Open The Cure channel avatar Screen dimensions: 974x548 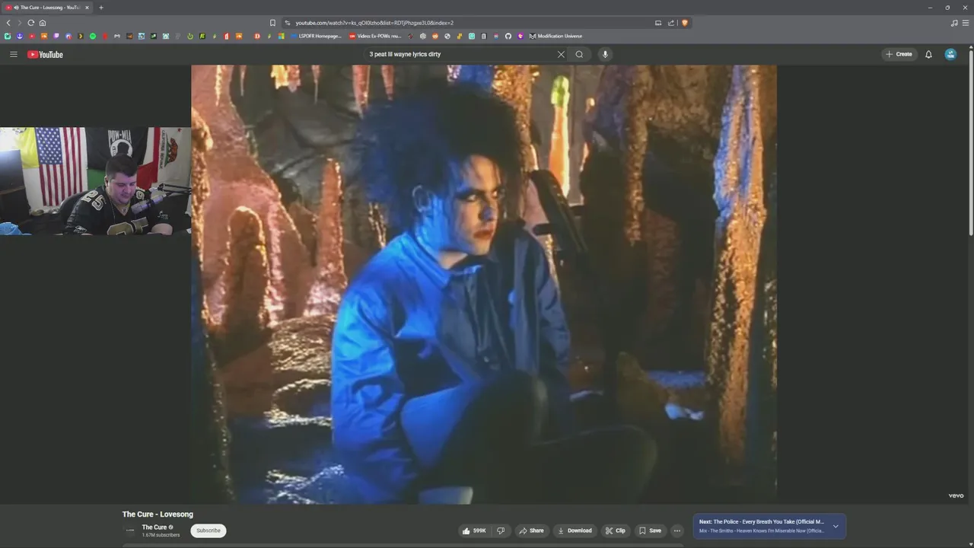(130, 530)
